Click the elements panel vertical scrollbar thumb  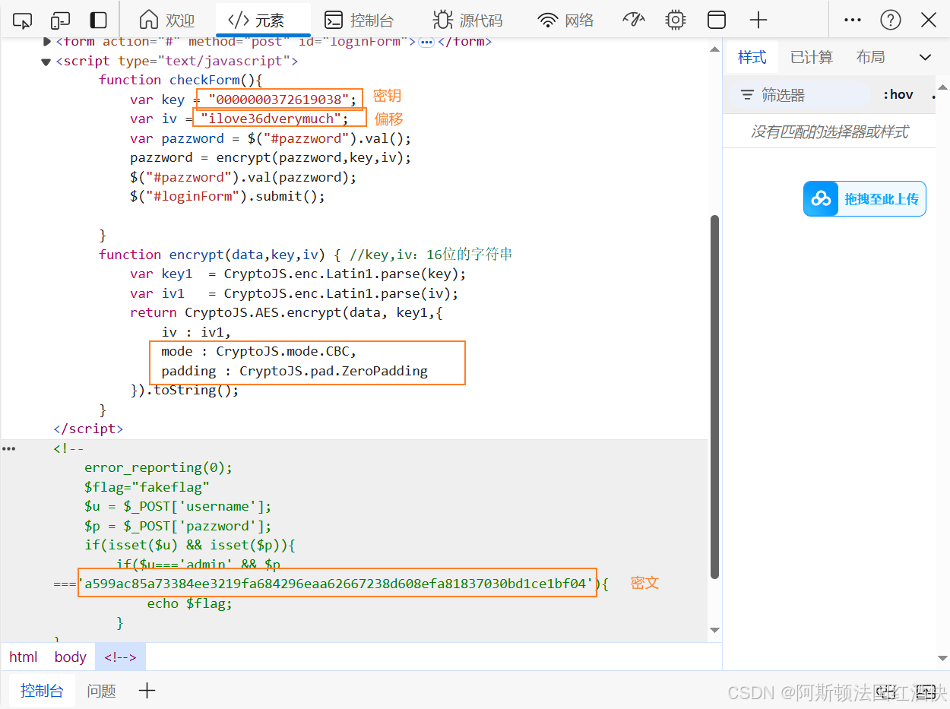714,397
